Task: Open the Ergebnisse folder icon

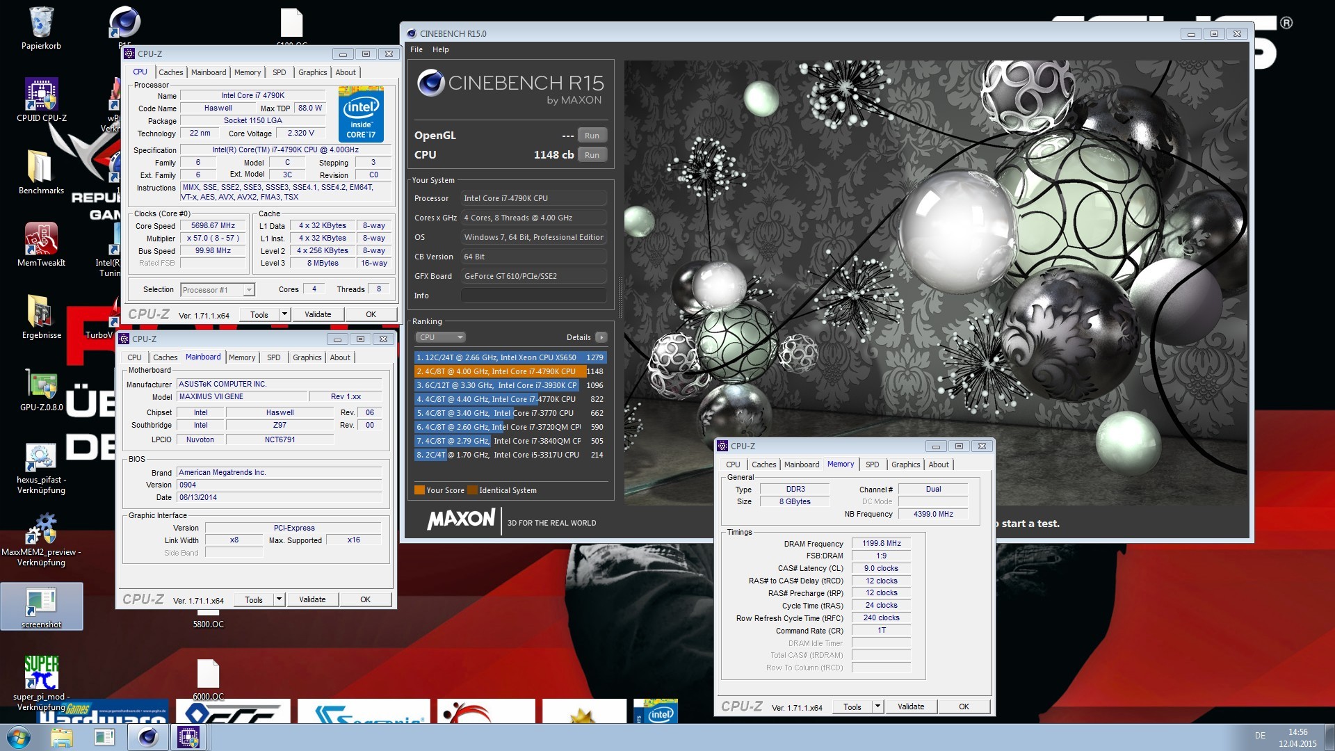Action: pyautogui.click(x=41, y=316)
